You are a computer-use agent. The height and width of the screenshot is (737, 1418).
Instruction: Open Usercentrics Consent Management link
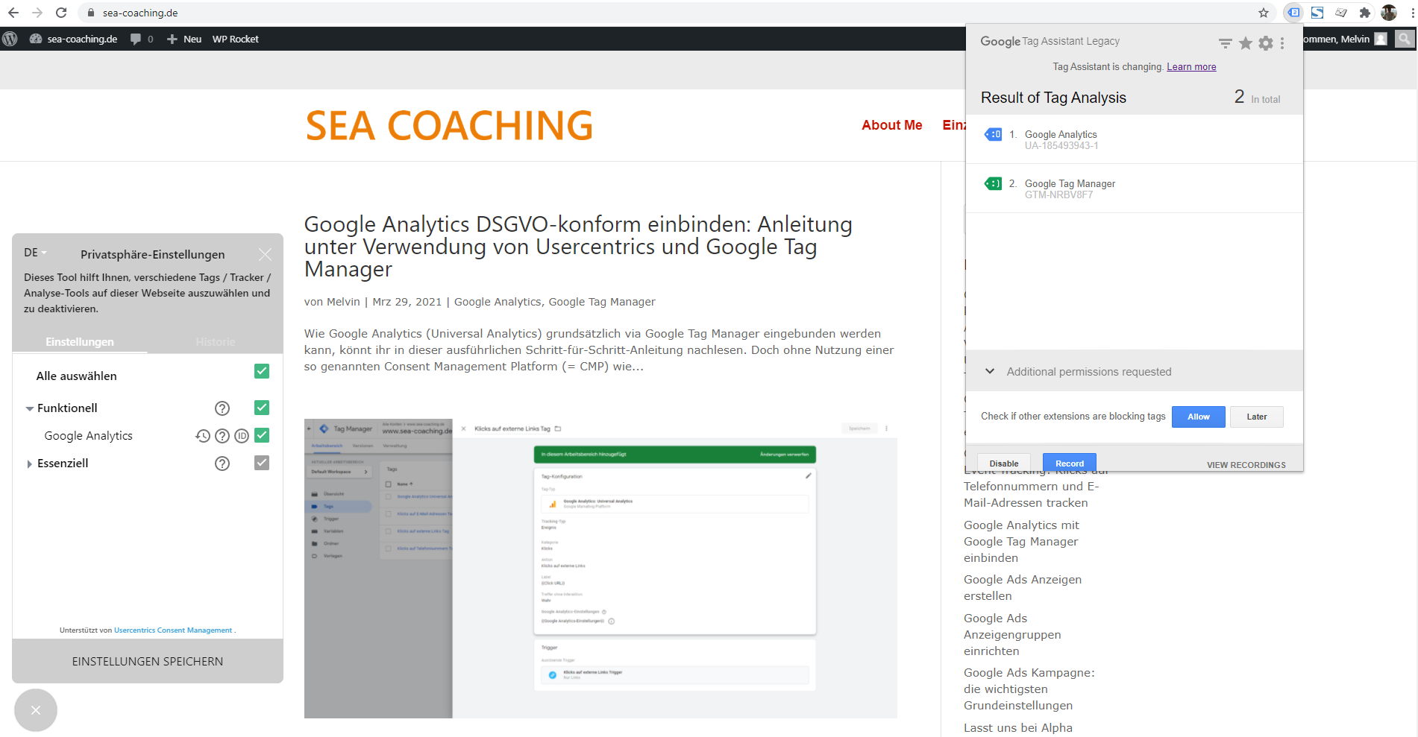pyautogui.click(x=173, y=630)
